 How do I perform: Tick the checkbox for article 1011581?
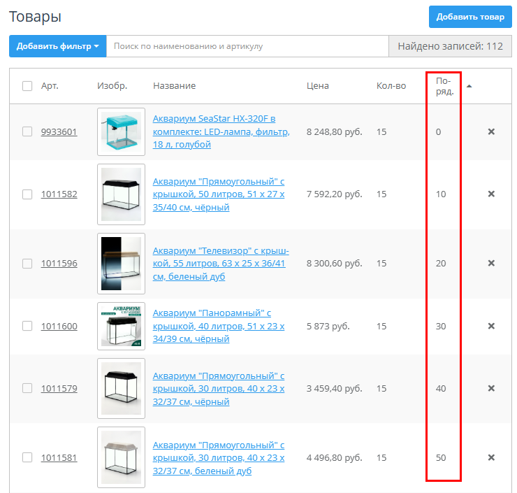(27, 457)
